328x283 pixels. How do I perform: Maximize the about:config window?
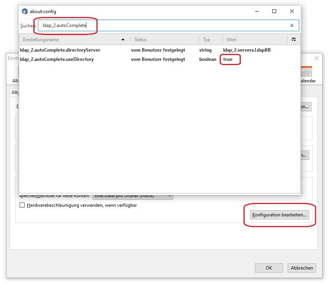coord(274,12)
